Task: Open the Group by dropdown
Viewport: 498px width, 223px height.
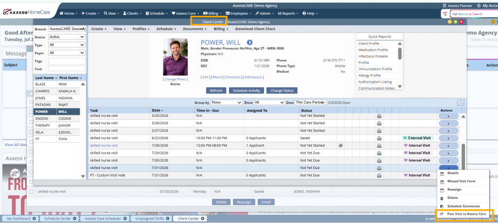Action: point(226,102)
